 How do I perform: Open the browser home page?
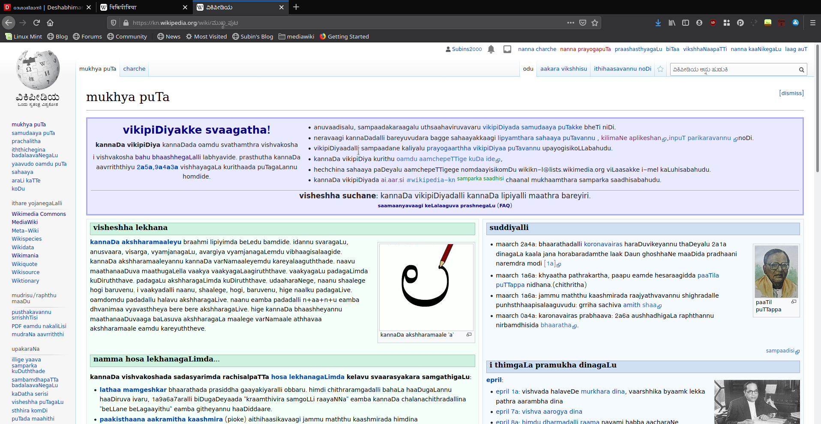click(50, 23)
